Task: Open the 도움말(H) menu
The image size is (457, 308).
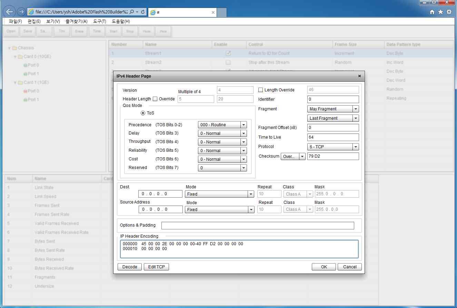Action: pos(121,21)
